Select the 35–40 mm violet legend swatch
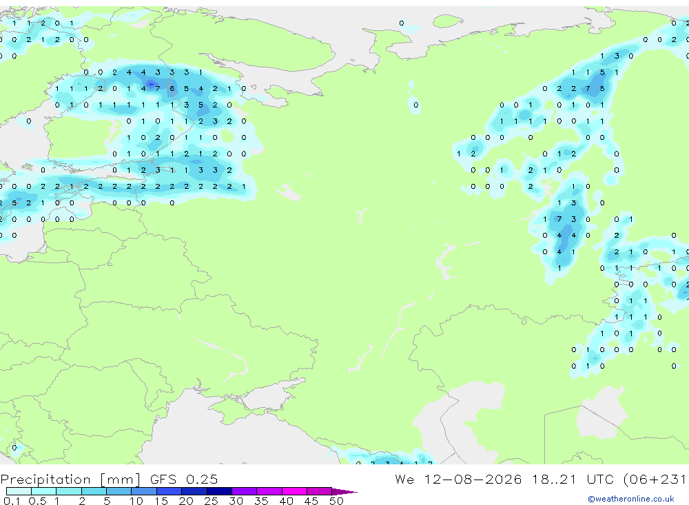This screenshot has width=689, height=505. pos(269,491)
